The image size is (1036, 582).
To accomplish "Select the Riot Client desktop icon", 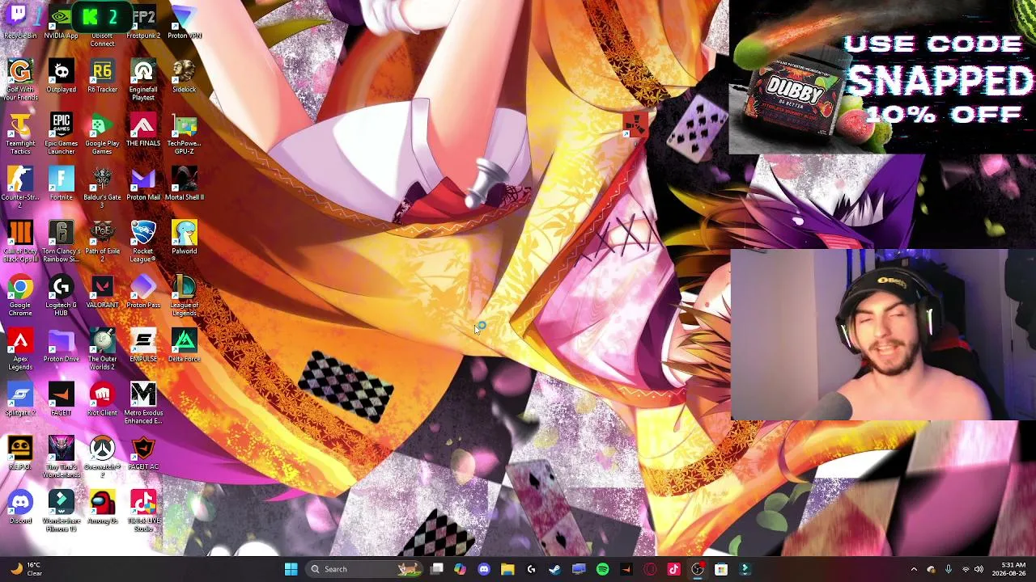I will pyautogui.click(x=102, y=400).
